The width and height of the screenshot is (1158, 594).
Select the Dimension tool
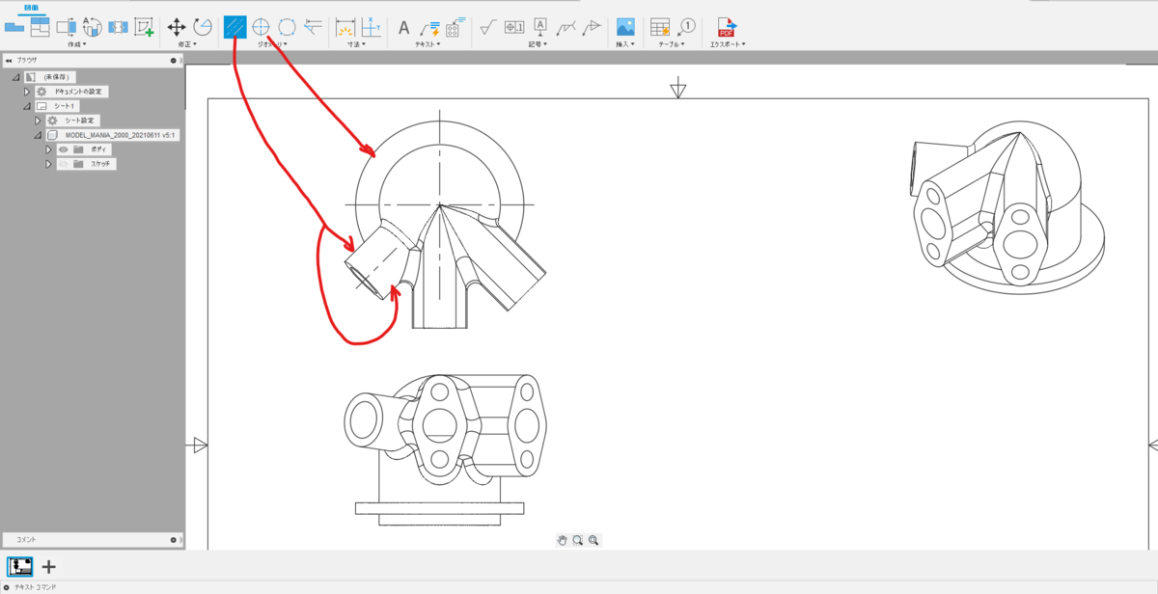345,26
